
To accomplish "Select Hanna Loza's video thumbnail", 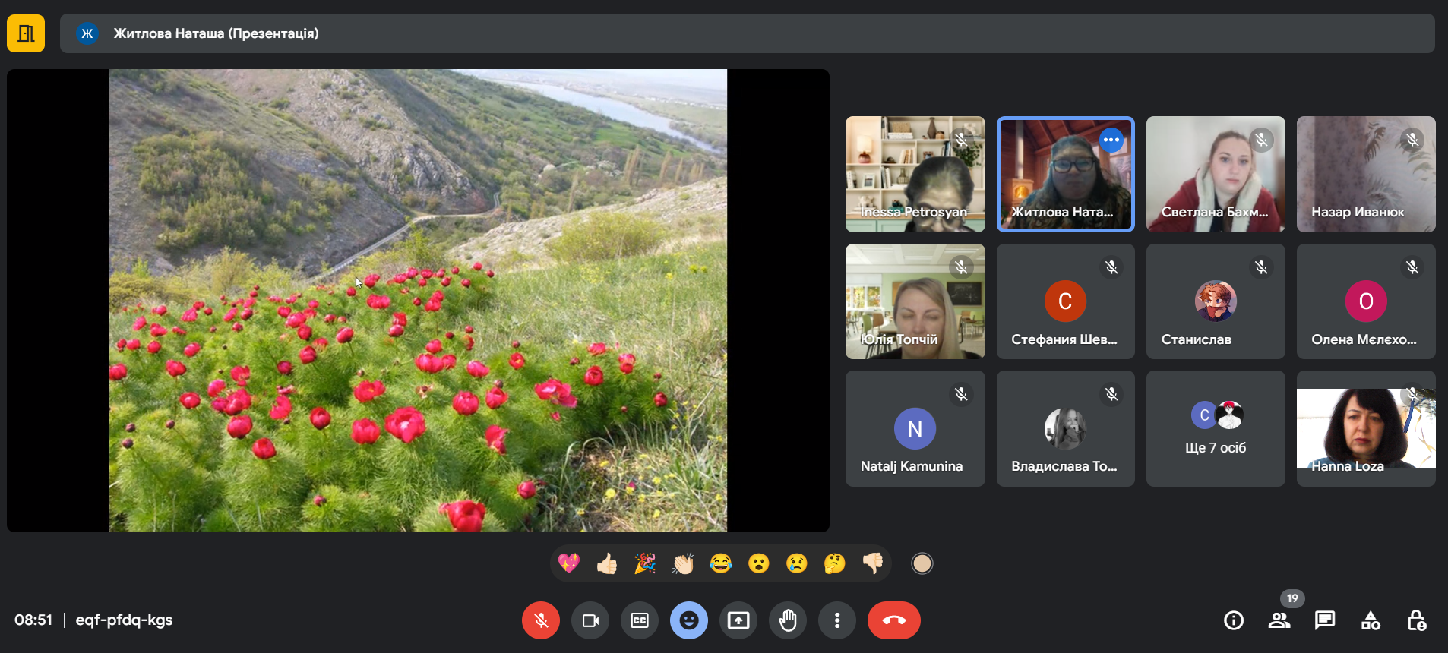I will tap(1365, 428).
